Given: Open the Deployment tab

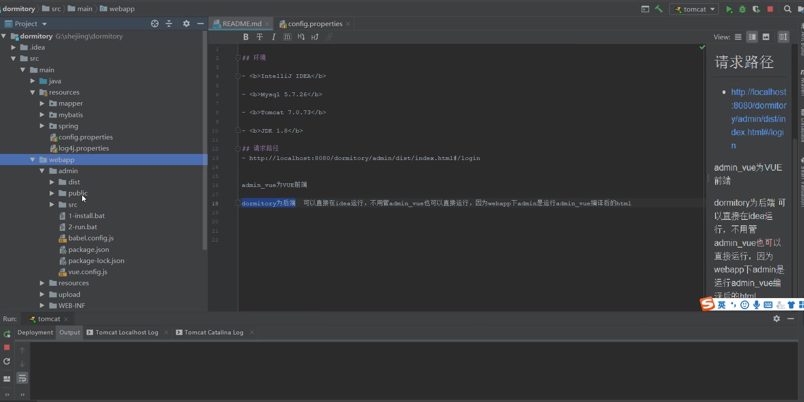Looking at the screenshot, I should tap(35, 332).
